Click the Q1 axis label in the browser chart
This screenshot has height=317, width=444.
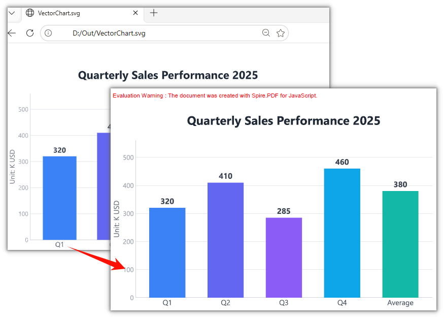(59, 244)
